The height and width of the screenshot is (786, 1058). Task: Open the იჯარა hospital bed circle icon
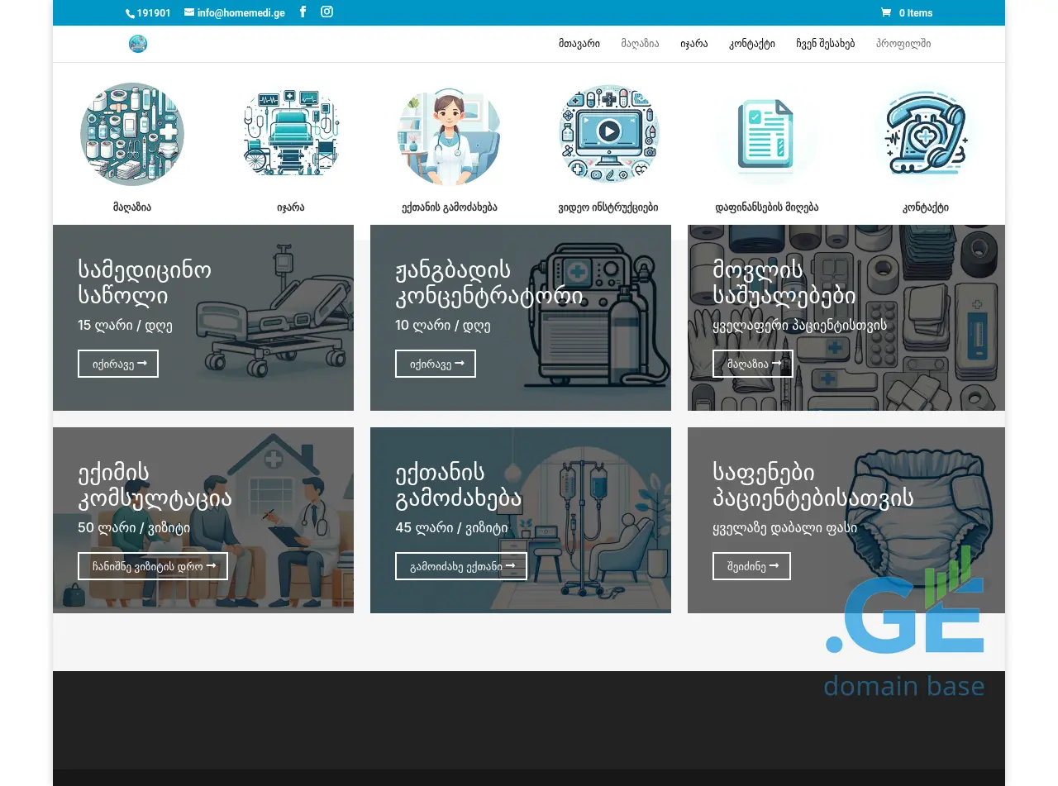click(x=291, y=134)
